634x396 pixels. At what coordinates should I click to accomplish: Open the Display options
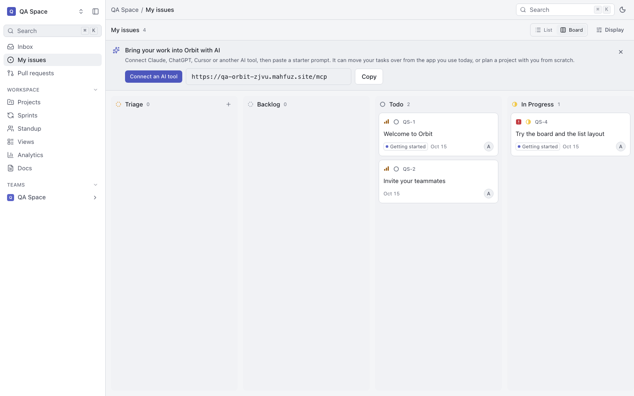pyautogui.click(x=610, y=30)
